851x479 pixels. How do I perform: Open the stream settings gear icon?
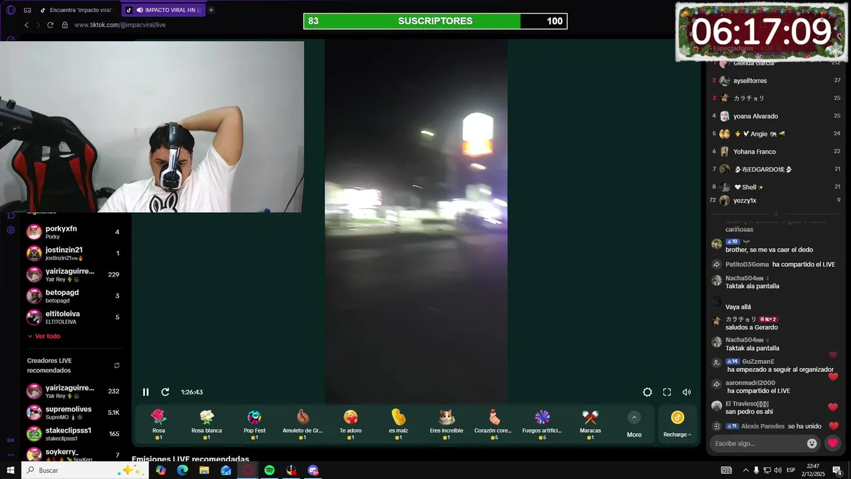[x=648, y=392]
